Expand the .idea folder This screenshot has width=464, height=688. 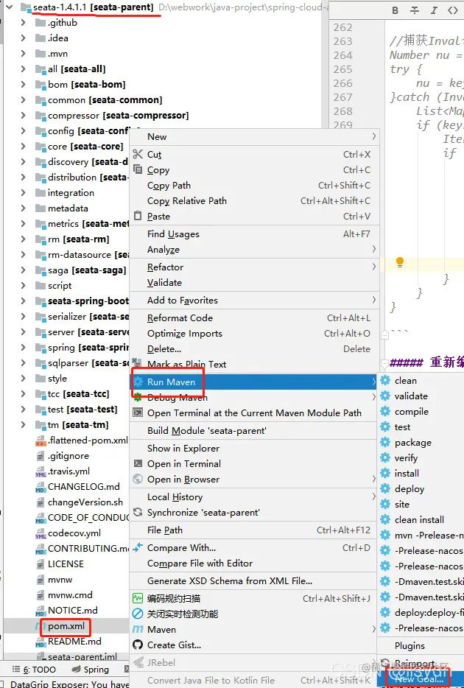tap(24, 38)
